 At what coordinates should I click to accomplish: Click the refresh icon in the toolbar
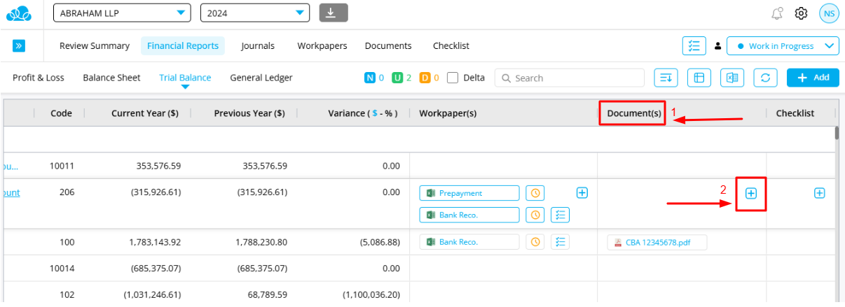pyautogui.click(x=765, y=78)
